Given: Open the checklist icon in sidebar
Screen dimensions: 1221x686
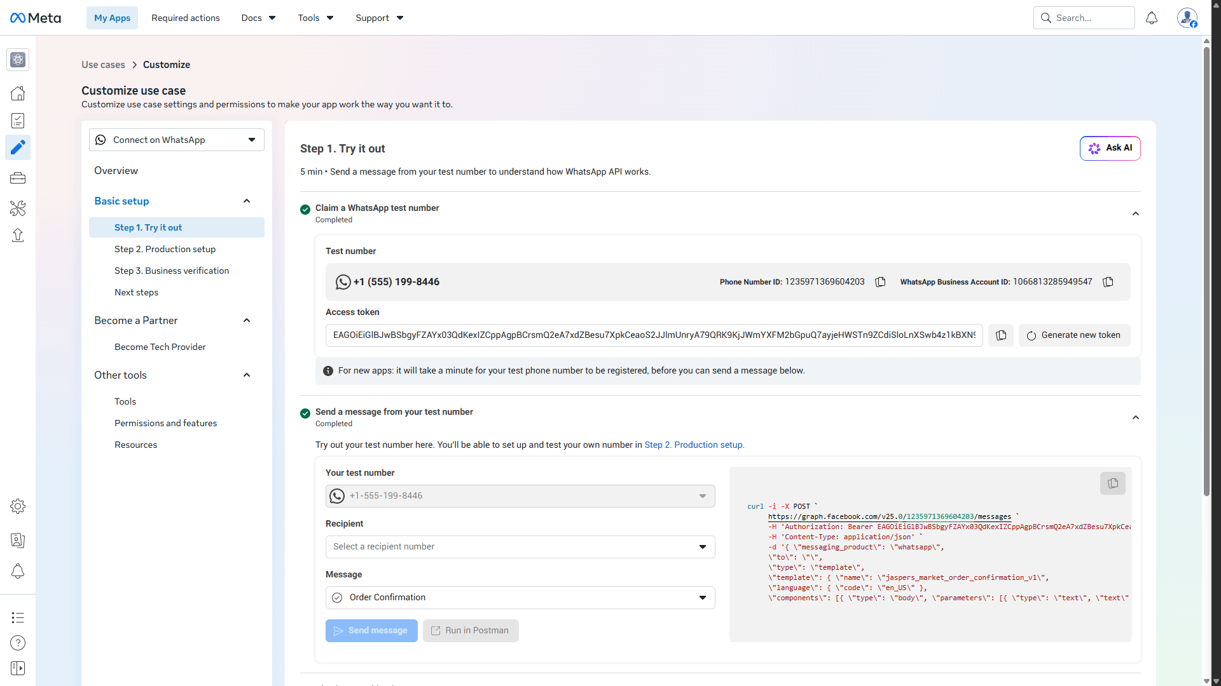Looking at the screenshot, I should click(x=18, y=121).
